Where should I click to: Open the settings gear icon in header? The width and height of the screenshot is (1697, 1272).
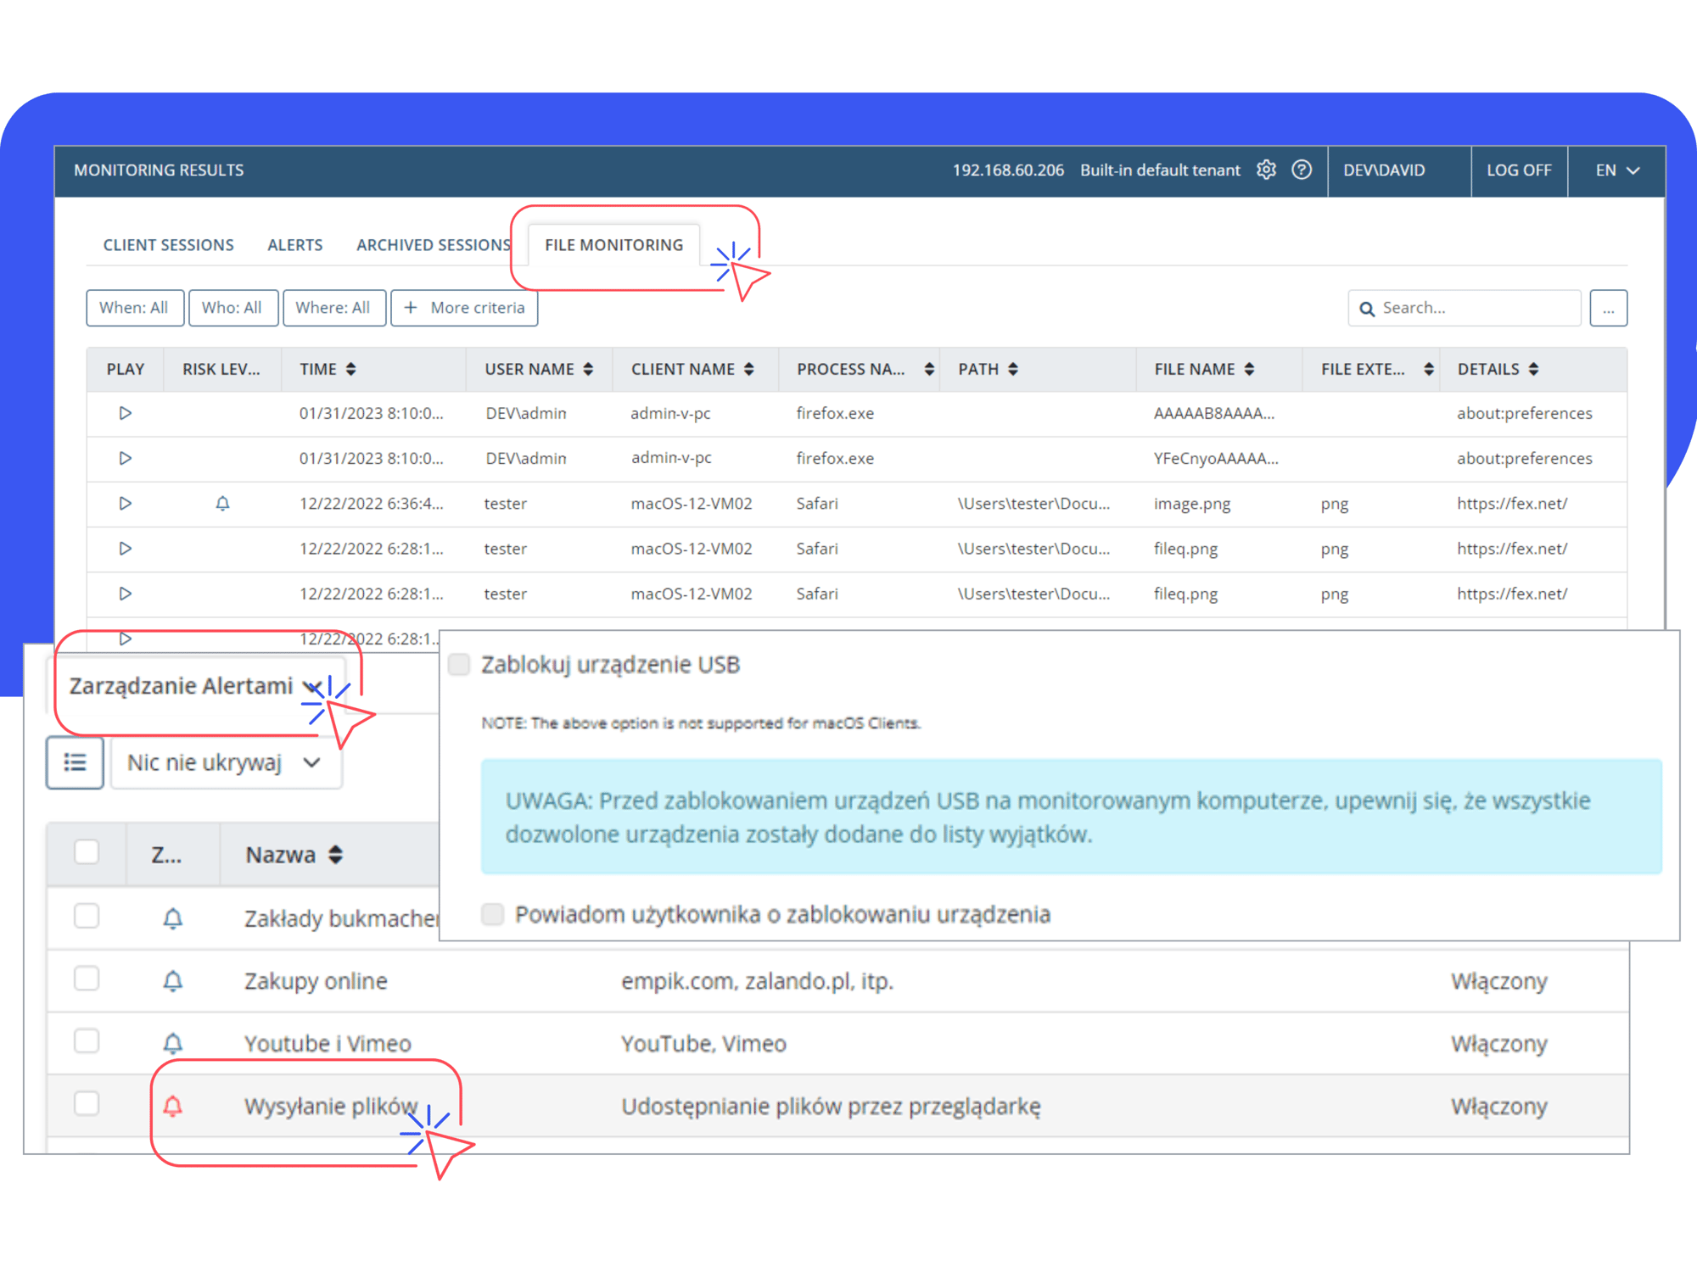point(1266,170)
